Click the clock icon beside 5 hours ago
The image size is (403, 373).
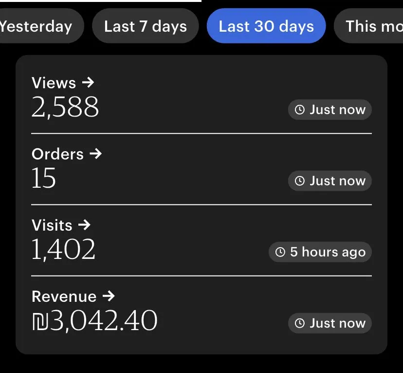point(280,252)
